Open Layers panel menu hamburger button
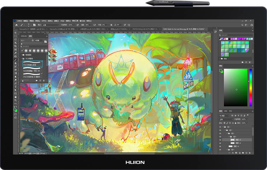Image resolution: width=267 pixels, height=170 pixels. pyautogui.click(x=253, y=111)
